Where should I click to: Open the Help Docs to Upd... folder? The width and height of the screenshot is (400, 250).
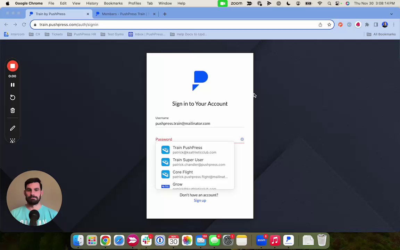click(x=189, y=34)
